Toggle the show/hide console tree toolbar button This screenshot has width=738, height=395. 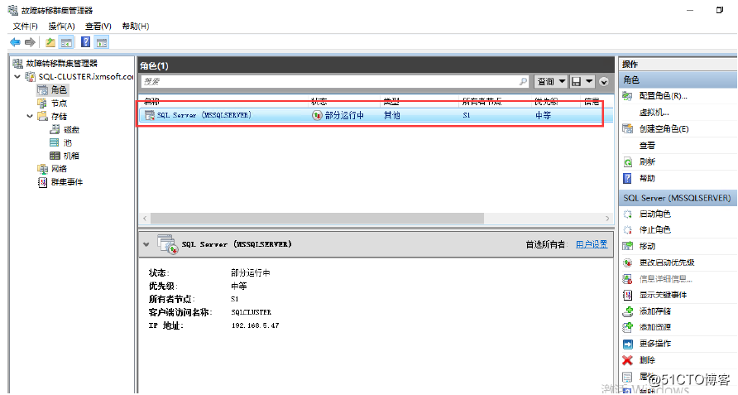click(x=66, y=42)
